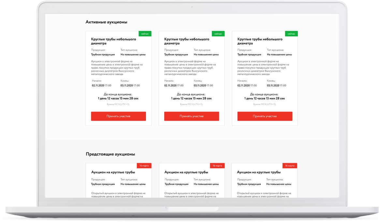This screenshot has height=222, width=380.
Task: Open first "Аукцион на круглые трубы" upcoming title
Action: (113, 172)
